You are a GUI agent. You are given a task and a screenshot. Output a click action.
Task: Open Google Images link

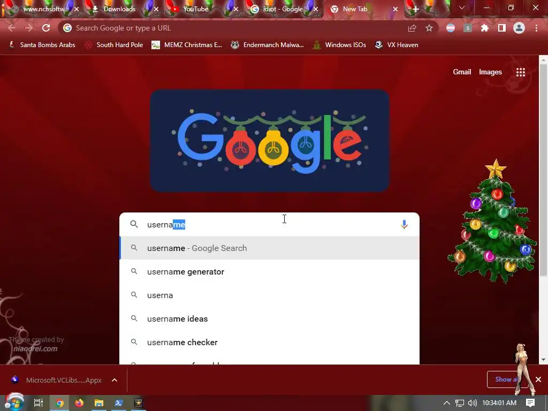pos(490,72)
